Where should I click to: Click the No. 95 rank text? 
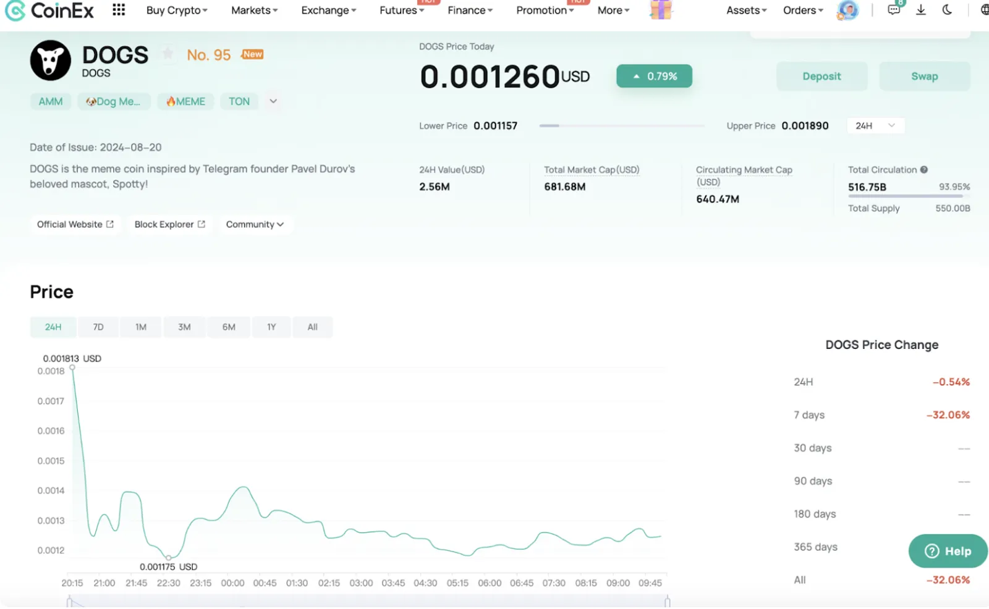pos(209,55)
